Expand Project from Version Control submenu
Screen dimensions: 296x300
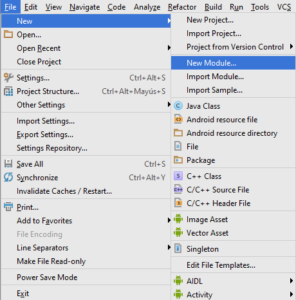tap(291, 46)
